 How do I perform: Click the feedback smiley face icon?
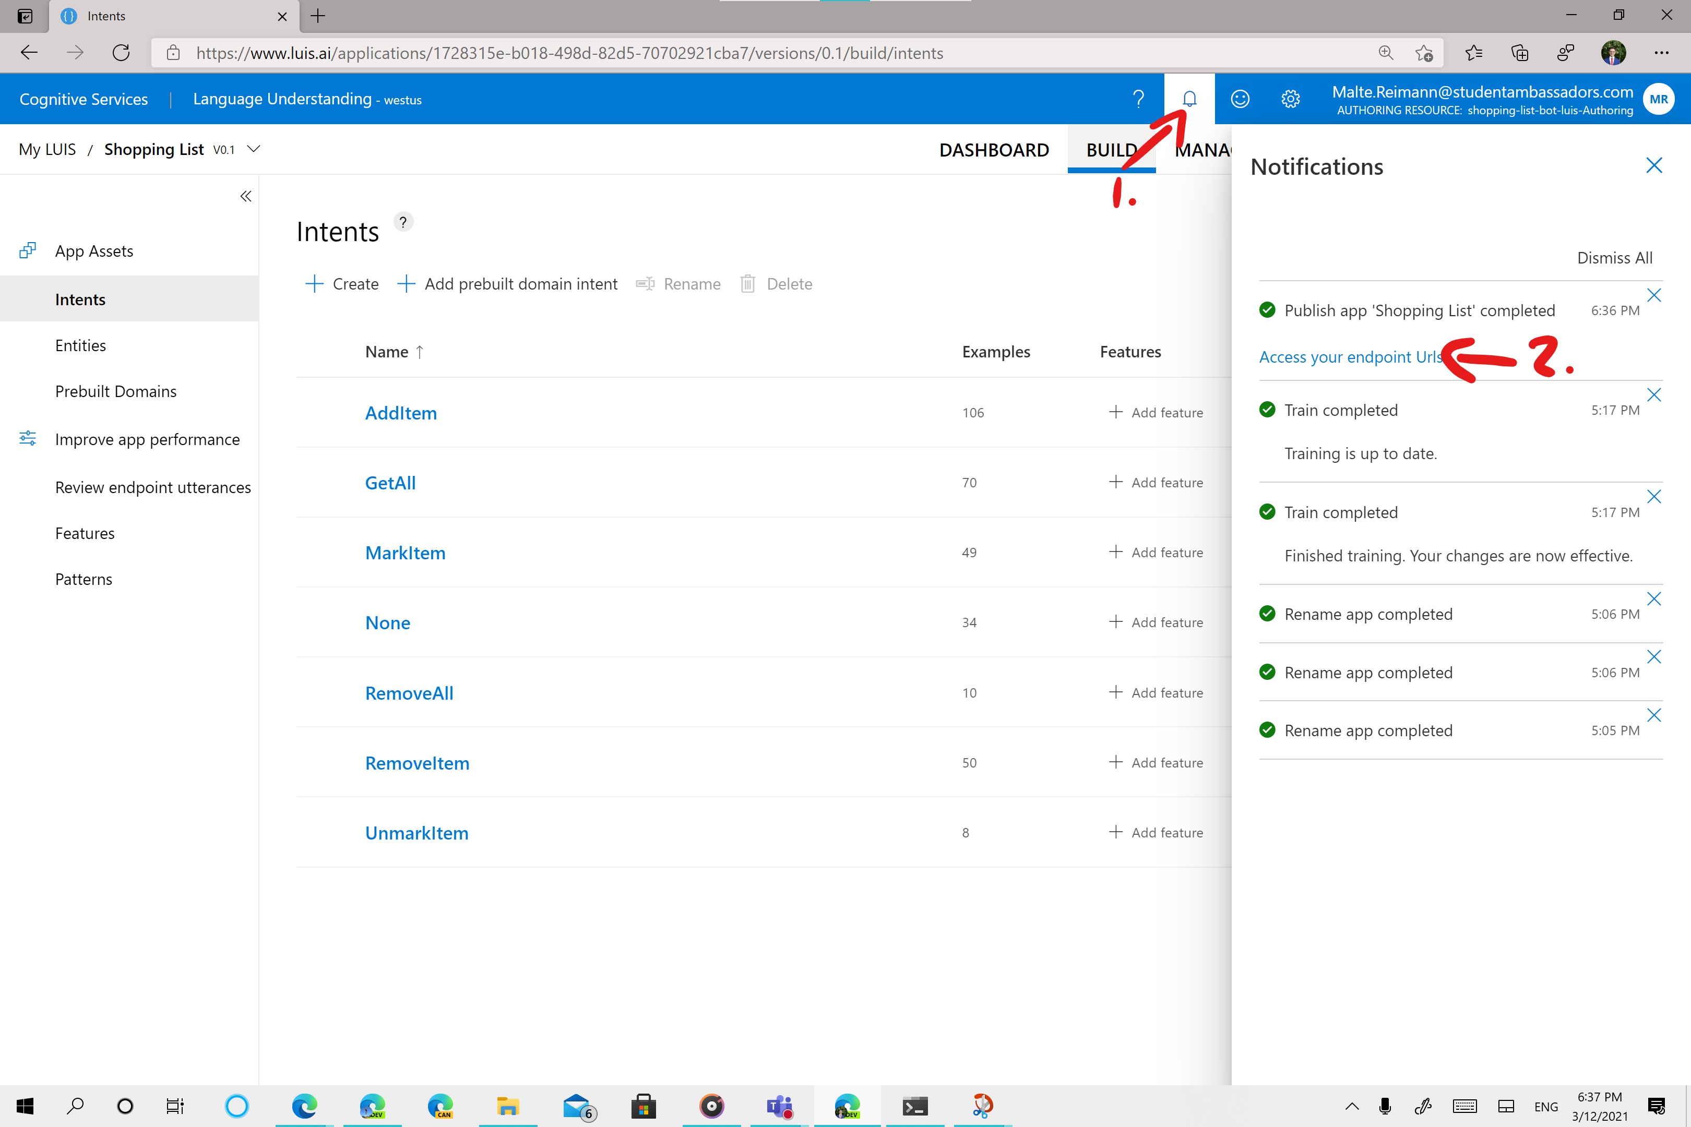click(x=1240, y=99)
